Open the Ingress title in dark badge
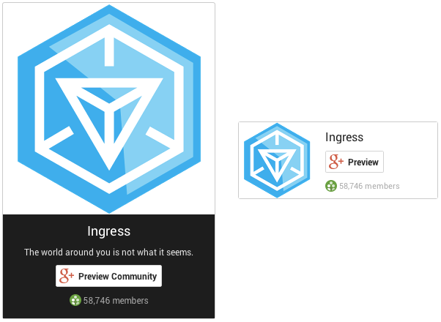Screen dimensions: 441x322 pos(109,231)
